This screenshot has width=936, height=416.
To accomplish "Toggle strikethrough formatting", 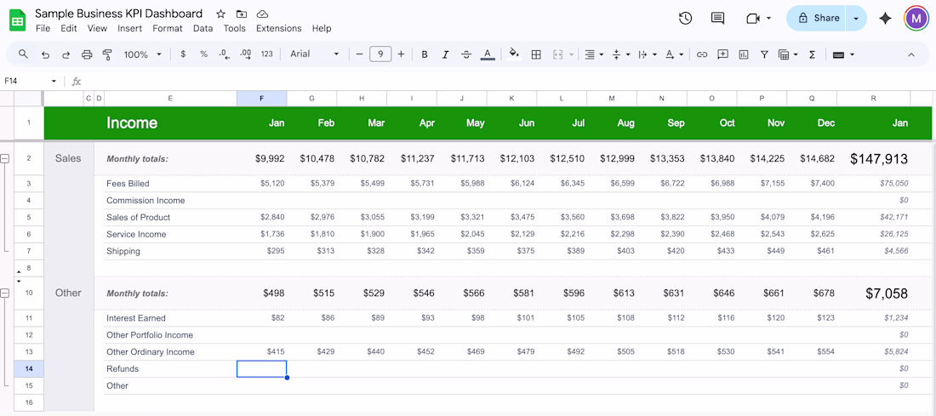I will coord(465,54).
